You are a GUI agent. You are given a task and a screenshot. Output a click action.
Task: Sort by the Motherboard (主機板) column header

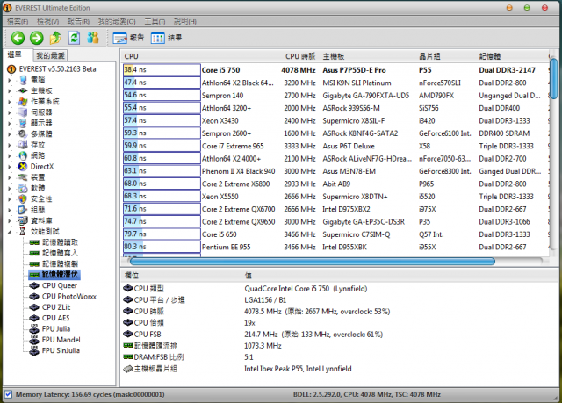click(334, 56)
